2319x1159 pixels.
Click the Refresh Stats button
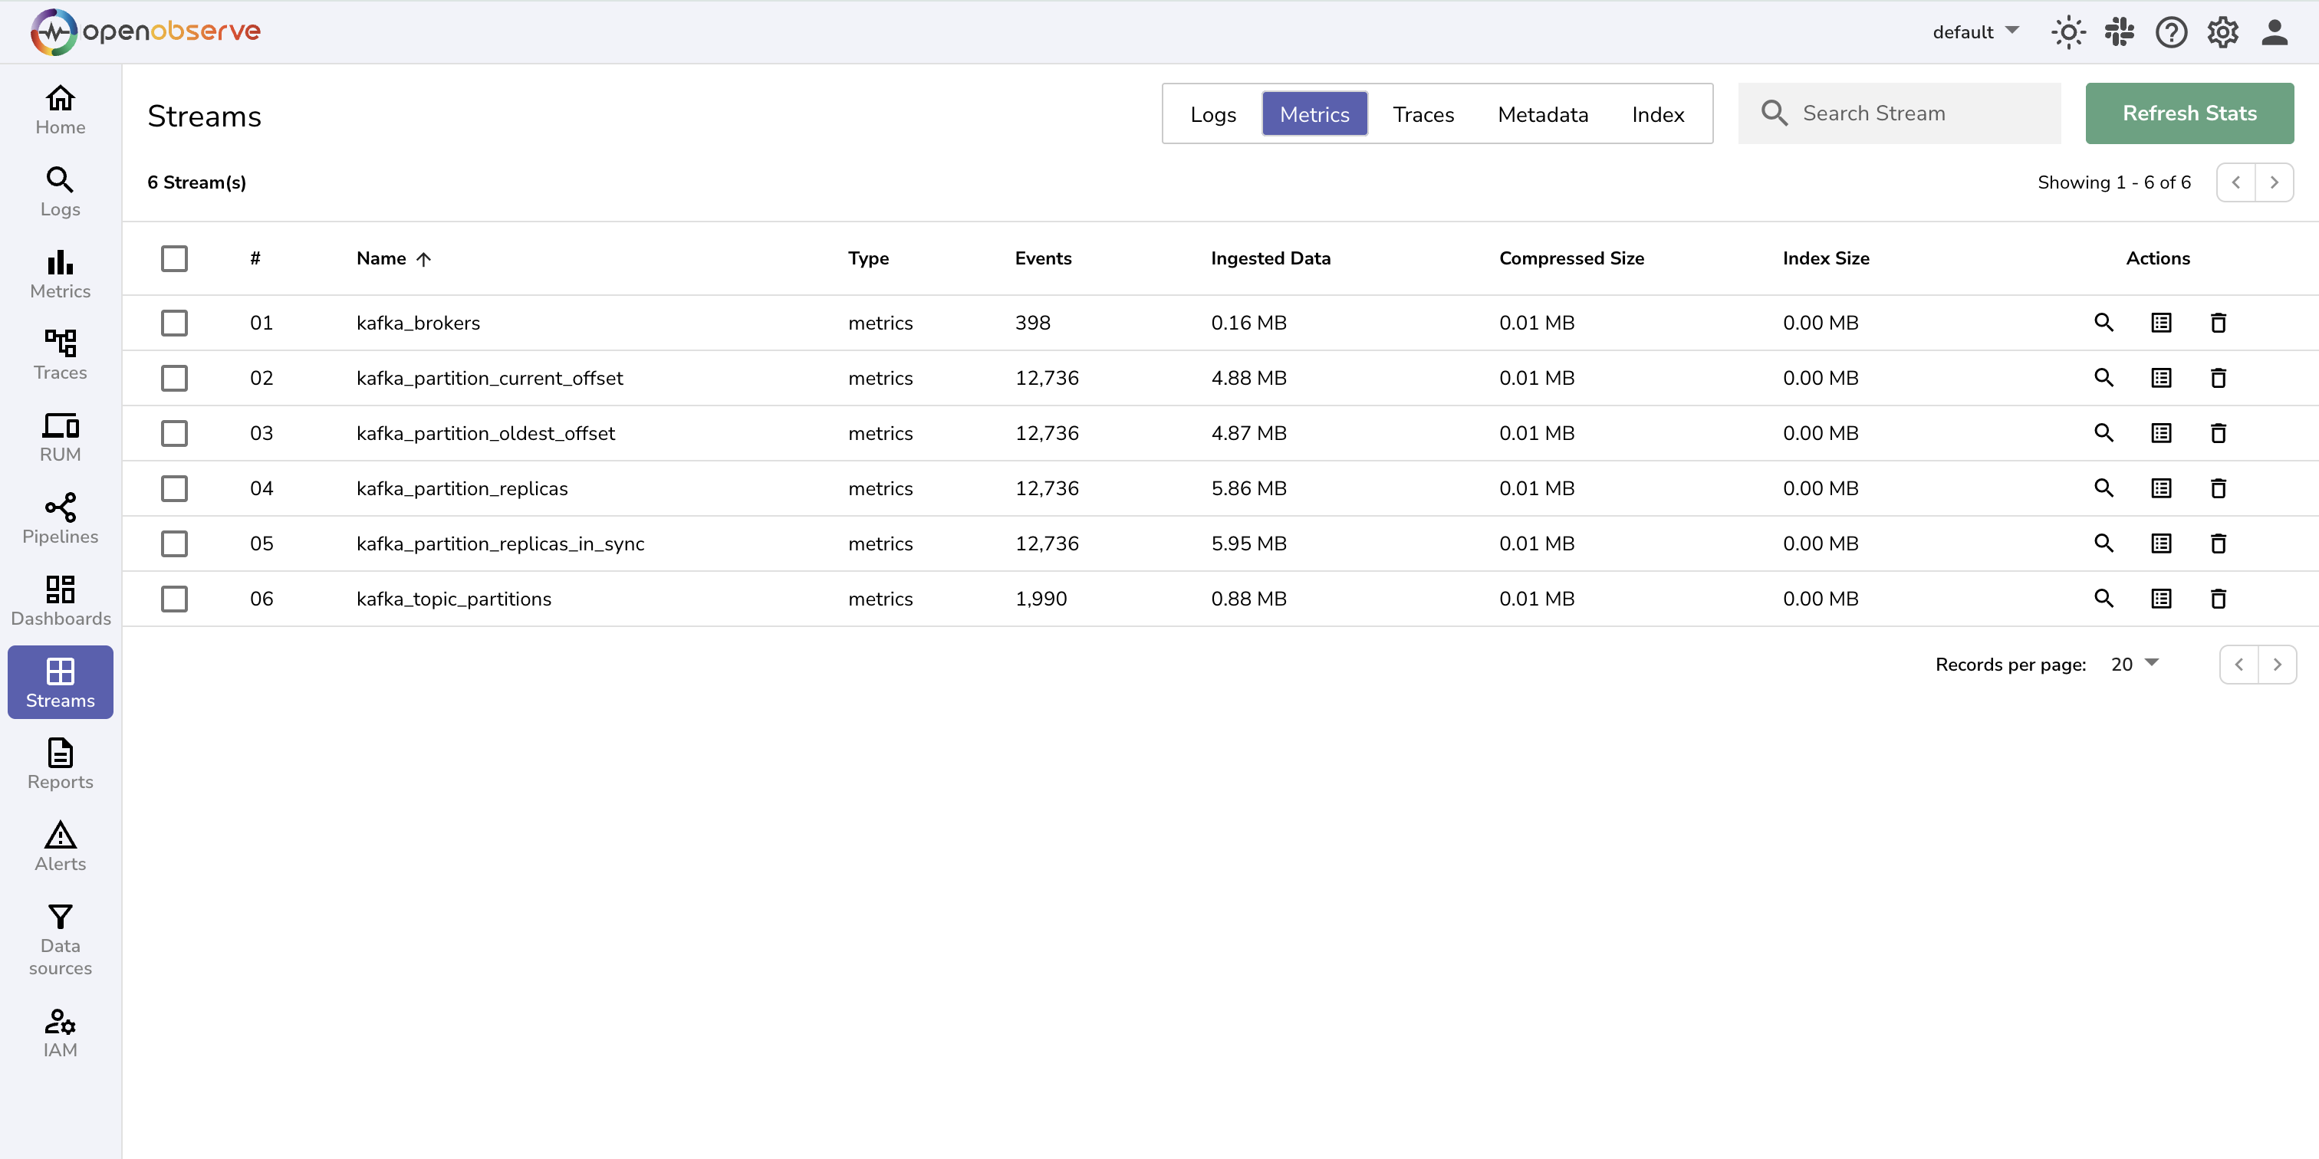click(2189, 113)
